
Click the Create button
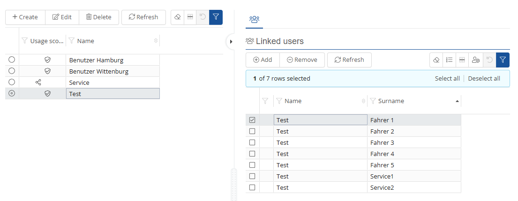(25, 17)
